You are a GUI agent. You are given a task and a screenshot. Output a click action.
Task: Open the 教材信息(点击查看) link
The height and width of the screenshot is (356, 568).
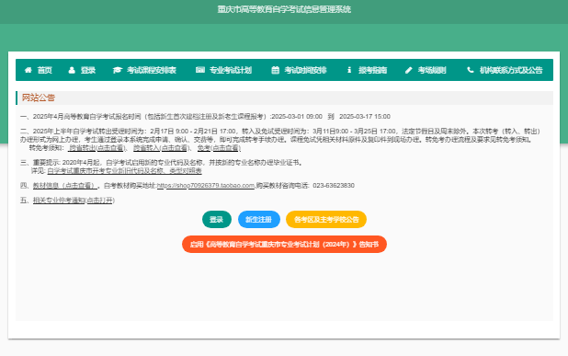click(x=65, y=186)
